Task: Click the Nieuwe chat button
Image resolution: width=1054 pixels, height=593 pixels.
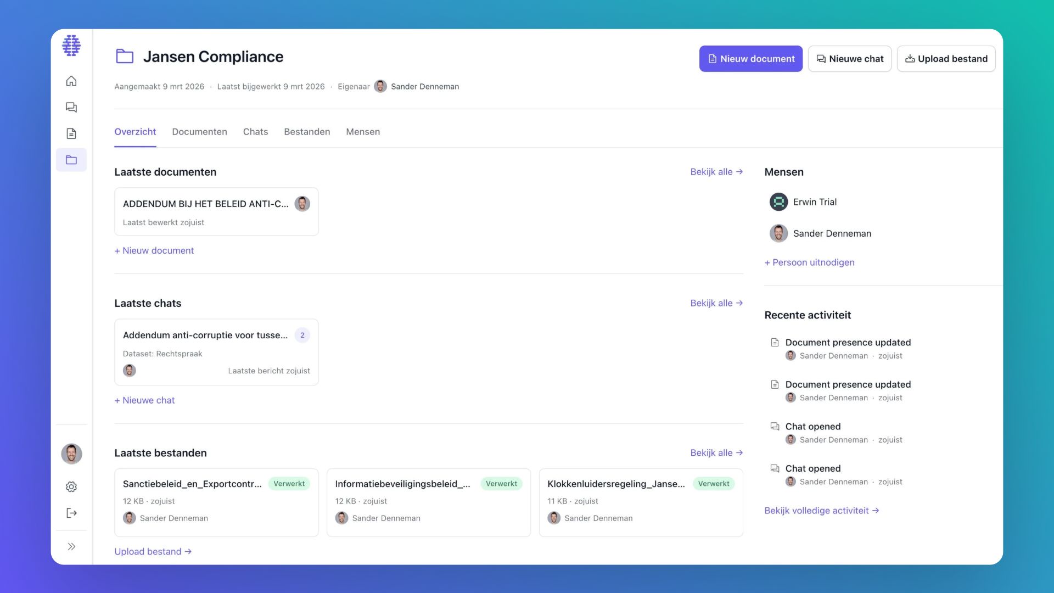Action: pos(849,59)
